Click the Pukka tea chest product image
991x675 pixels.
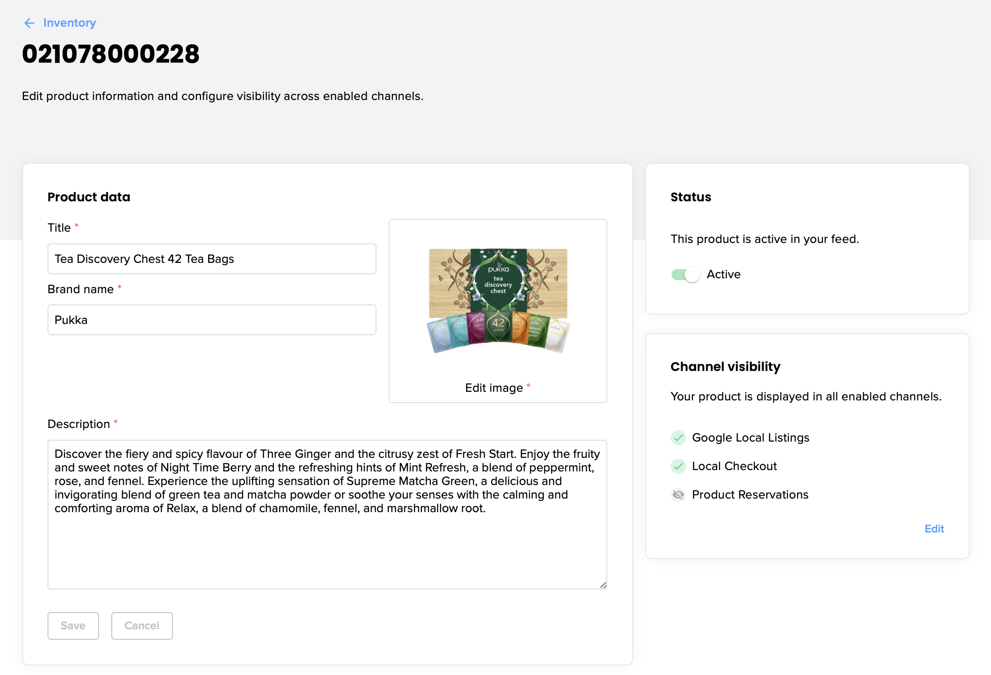pos(498,301)
